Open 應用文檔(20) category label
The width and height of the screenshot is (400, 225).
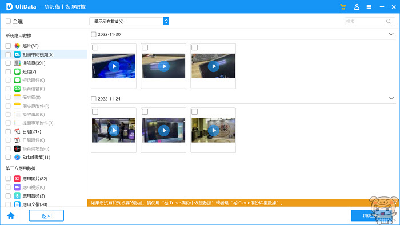(x=35, y=204)
